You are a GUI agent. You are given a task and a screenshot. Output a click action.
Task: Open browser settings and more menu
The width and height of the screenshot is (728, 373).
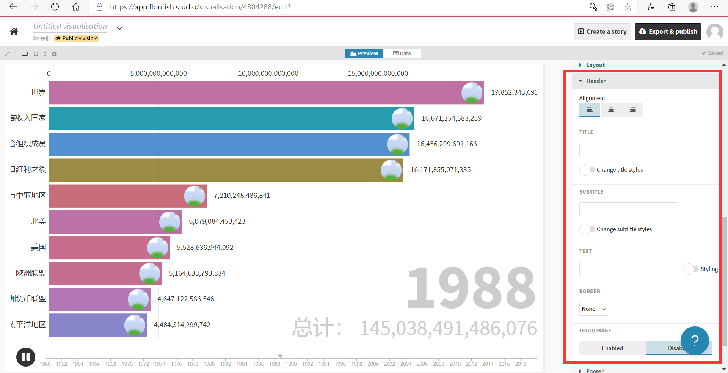point(715,7)
